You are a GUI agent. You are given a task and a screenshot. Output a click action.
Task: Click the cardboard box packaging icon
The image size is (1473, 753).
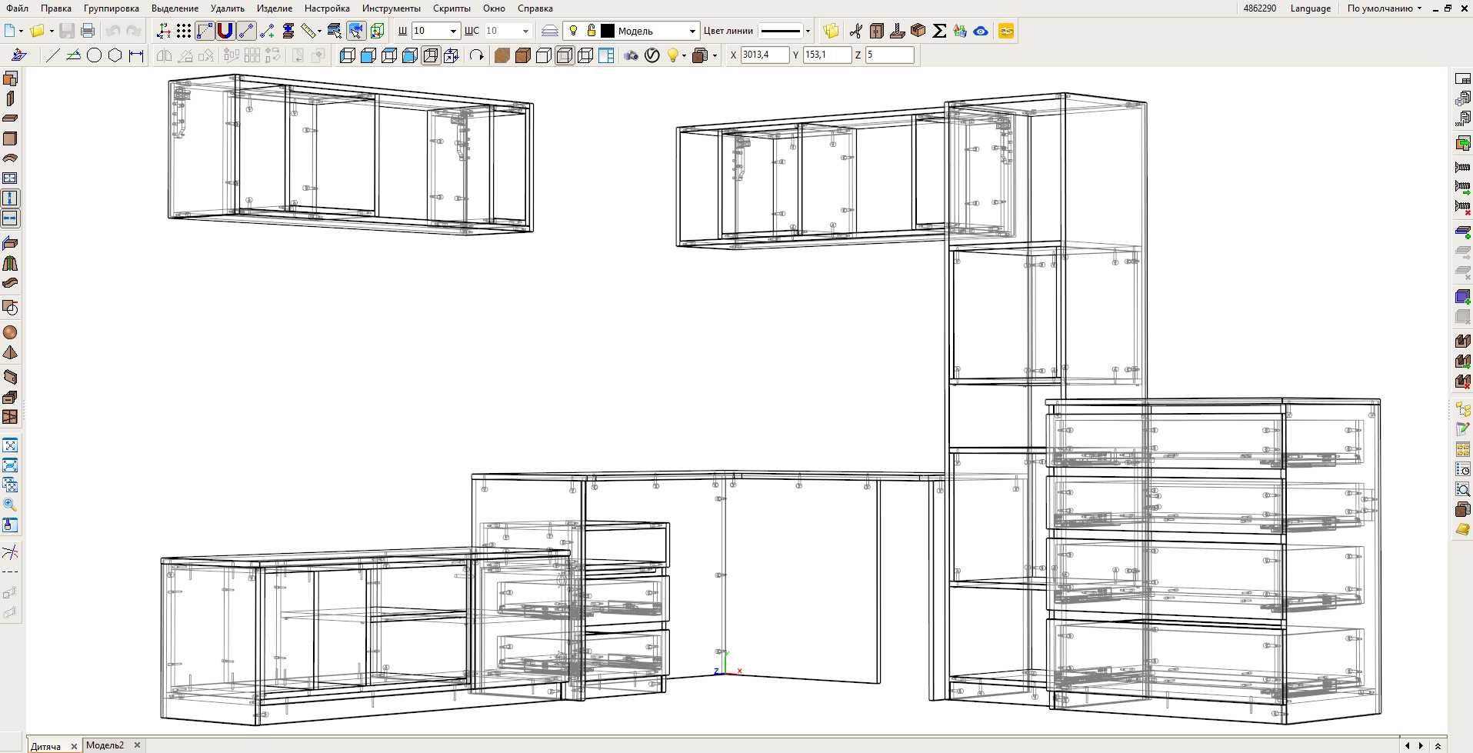pos(918,31)
